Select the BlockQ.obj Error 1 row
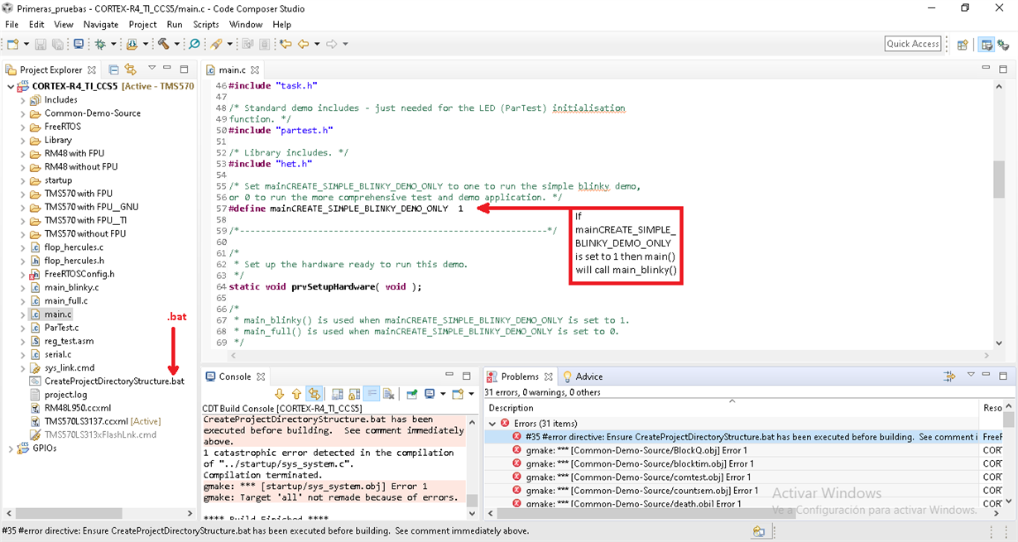Image resolution: width=1018 pixels, height=542 pixels. point(745,450)
